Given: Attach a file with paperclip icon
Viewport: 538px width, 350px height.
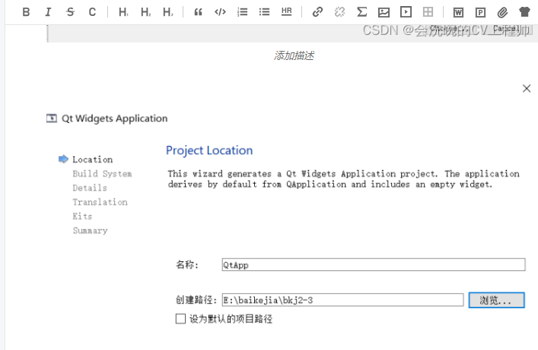Looking at the screenshot, I should pos(502,13).
